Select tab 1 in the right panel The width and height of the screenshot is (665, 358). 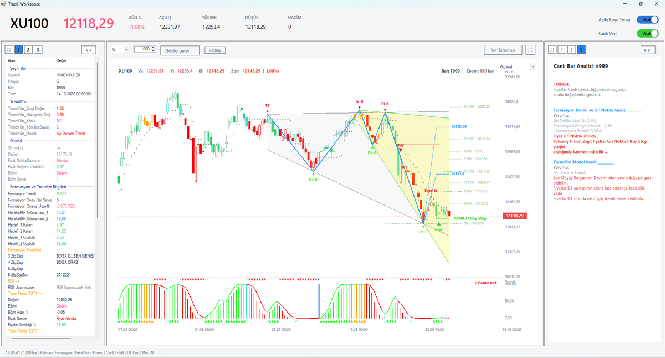coord(561,50)
